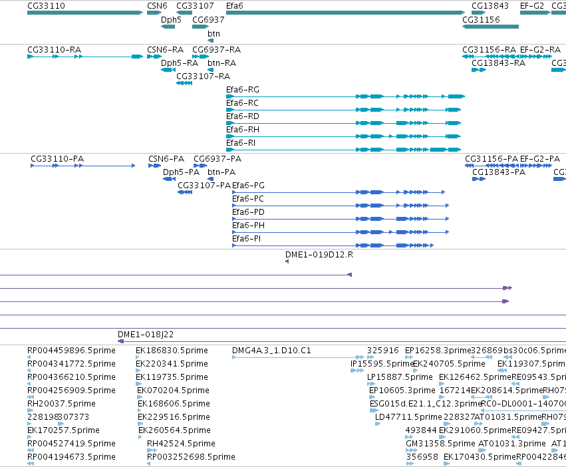Click the DMG4A3_1.D10.C1 alignment line
This screenshot has width=566, height=467.
click(x=298, y=357)
